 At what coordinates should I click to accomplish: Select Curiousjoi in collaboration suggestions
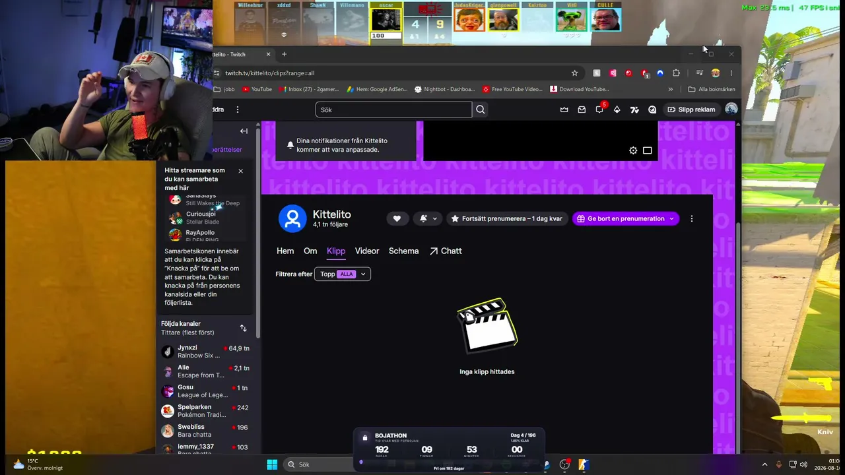206,218
